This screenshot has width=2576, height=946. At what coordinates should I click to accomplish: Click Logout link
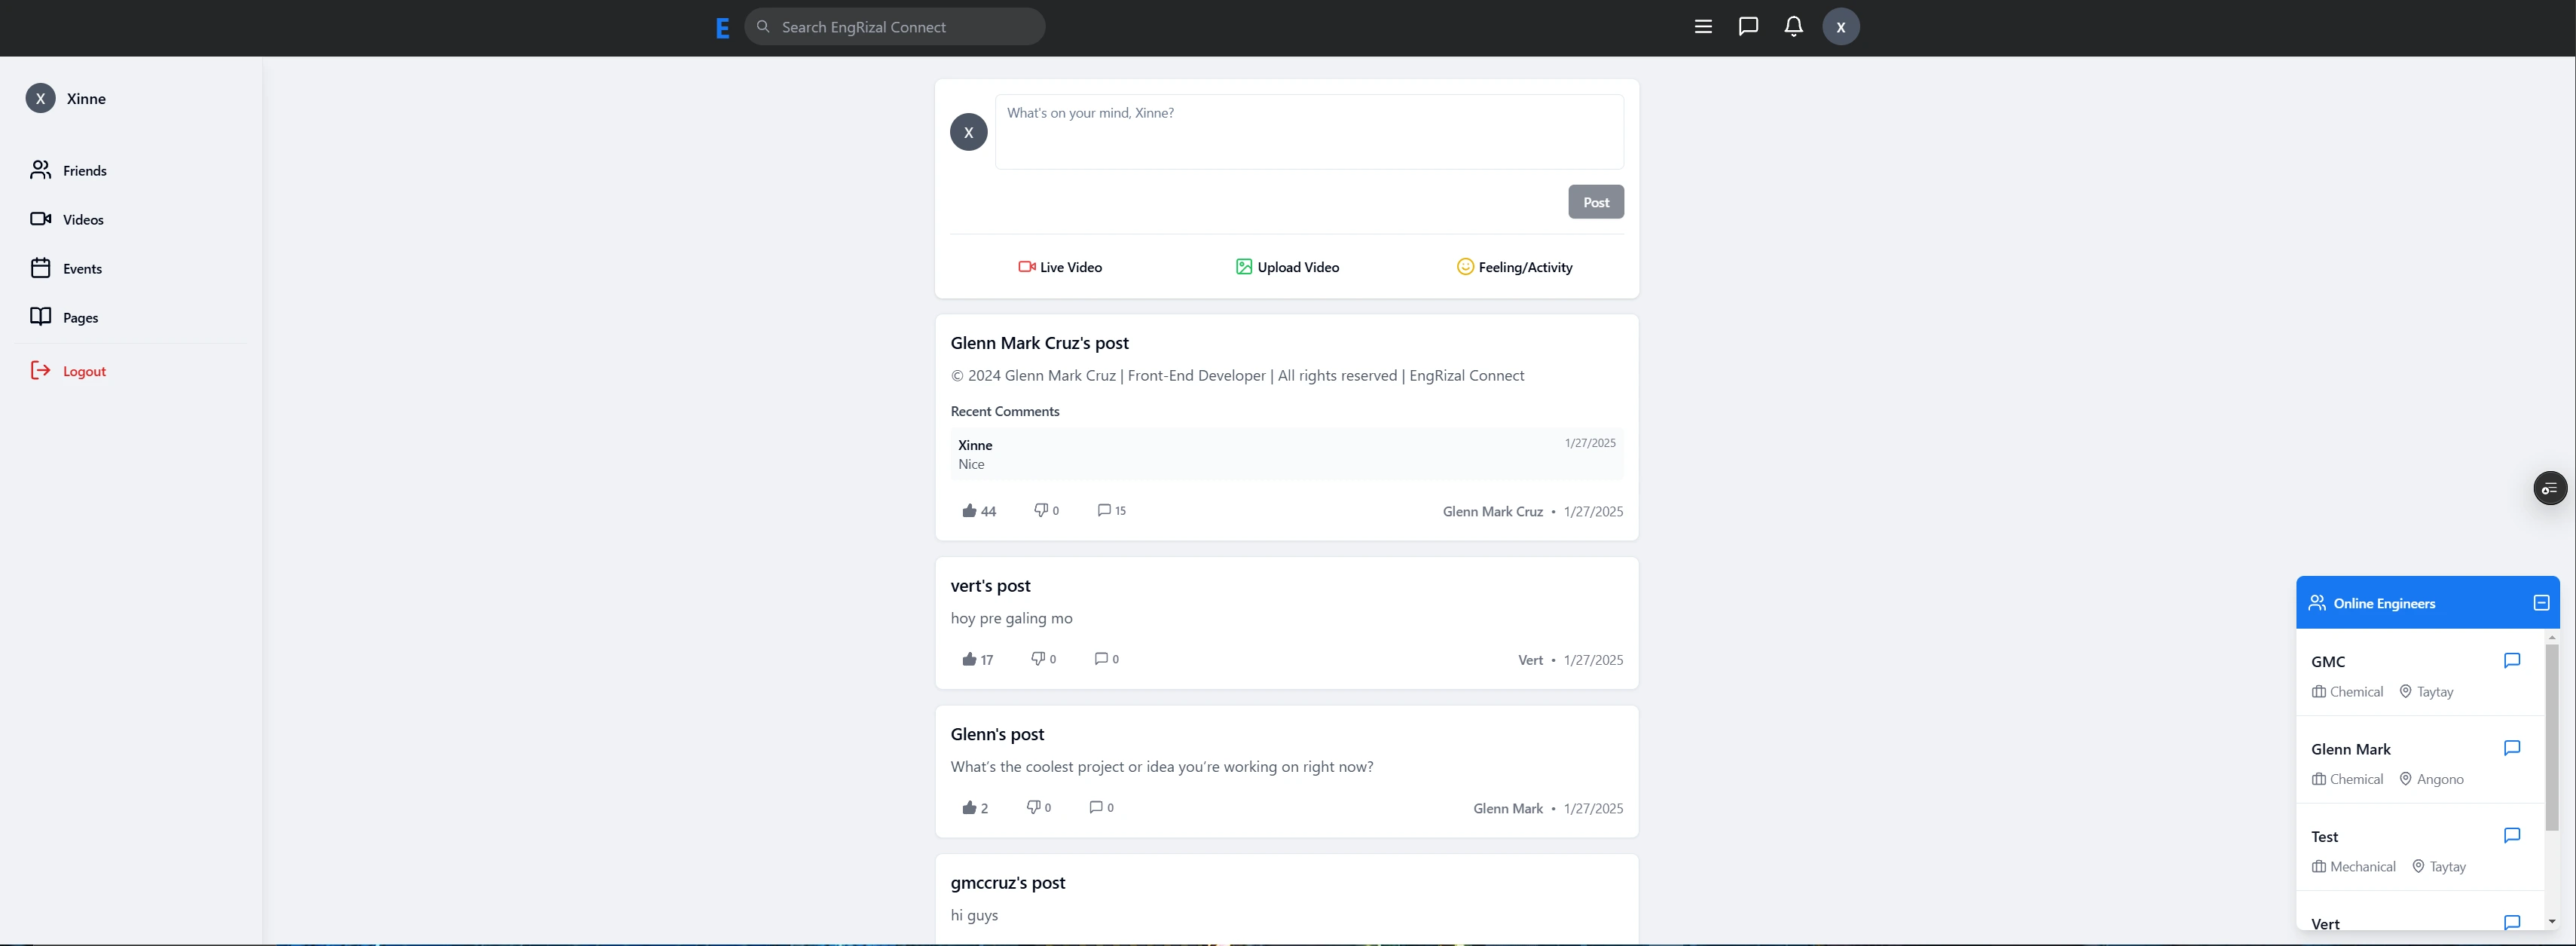(x=84, y=371)
